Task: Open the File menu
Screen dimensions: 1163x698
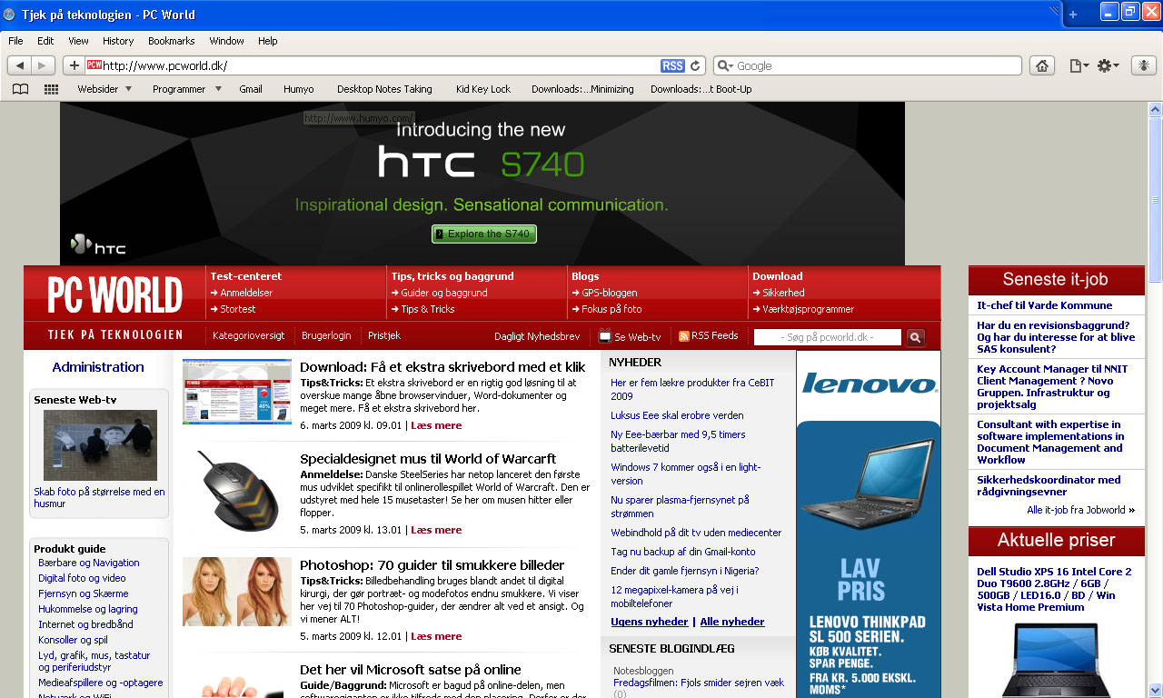Action: point(15,41)
